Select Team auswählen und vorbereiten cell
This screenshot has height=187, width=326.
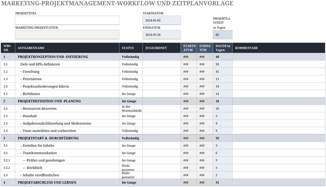point(67,131)
